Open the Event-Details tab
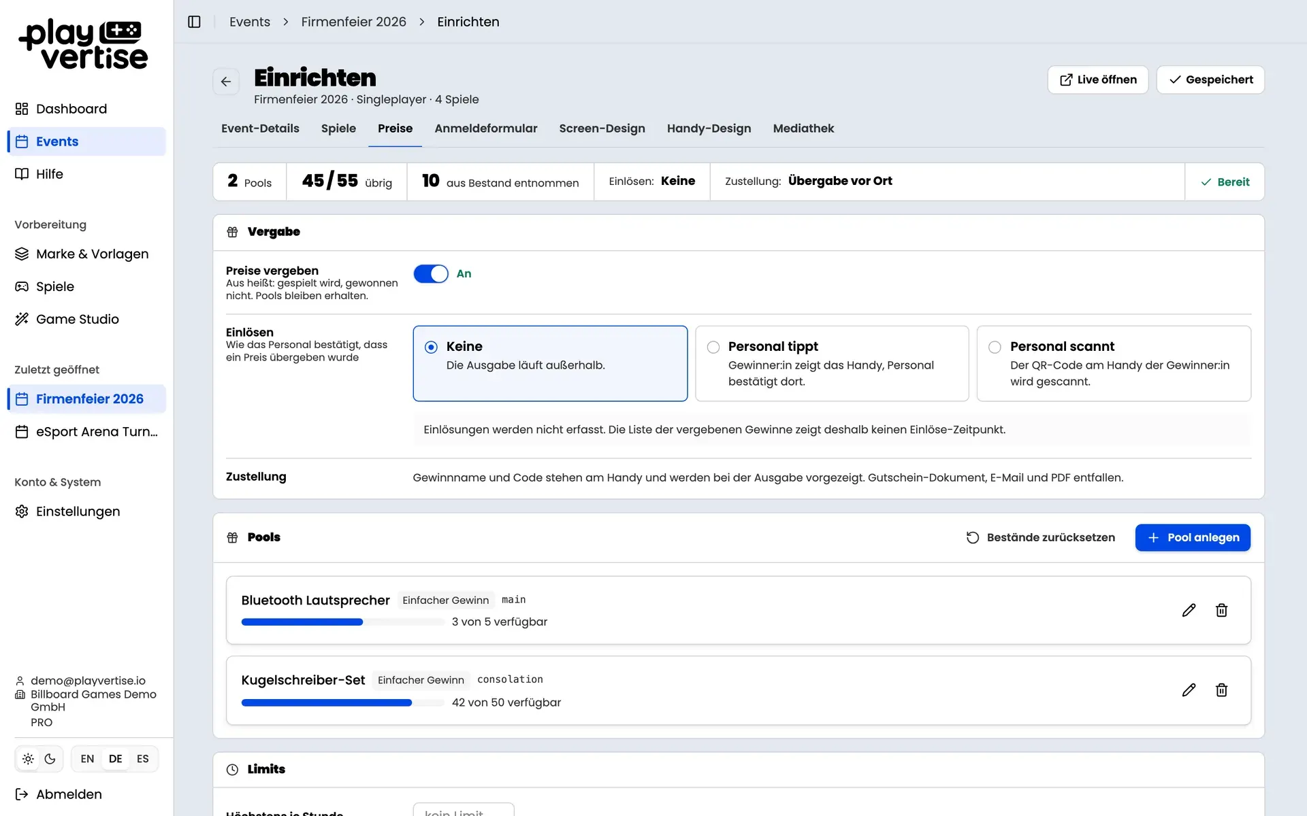 (x=260, y=129)
